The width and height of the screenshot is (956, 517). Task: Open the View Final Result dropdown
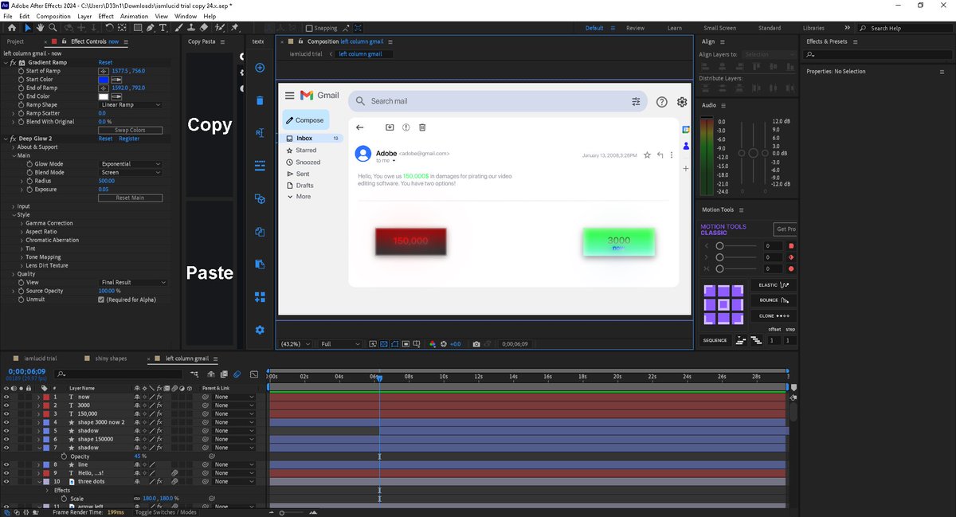point(134,283)
